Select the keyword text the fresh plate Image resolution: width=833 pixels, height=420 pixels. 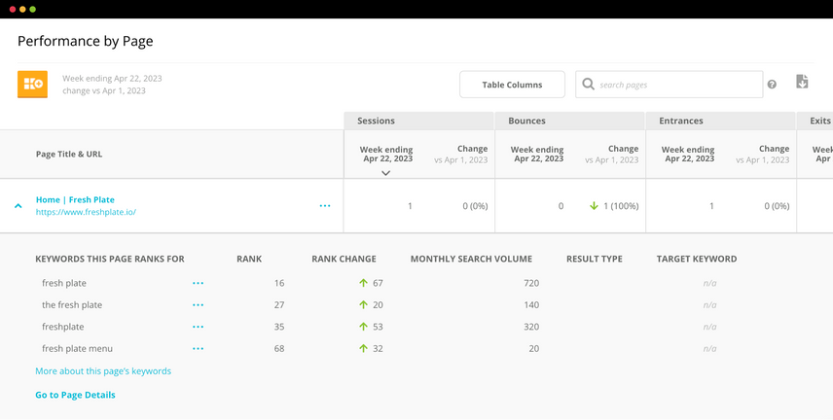[x=72, y=304]
